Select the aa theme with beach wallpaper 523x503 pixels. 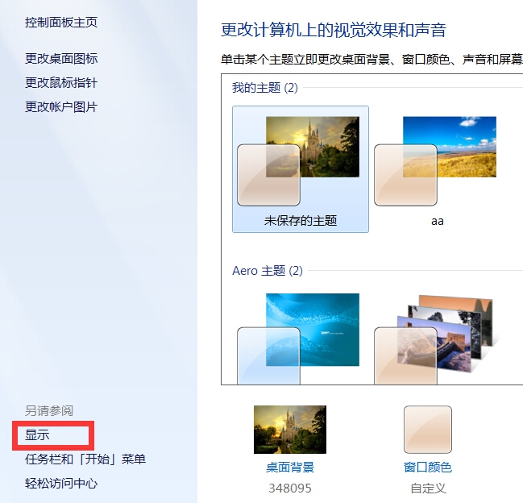click(438, 169)
